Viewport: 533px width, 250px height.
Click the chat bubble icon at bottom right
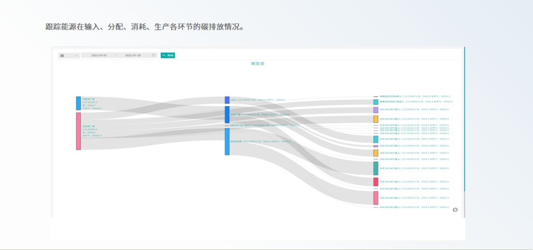pos(455,210)
